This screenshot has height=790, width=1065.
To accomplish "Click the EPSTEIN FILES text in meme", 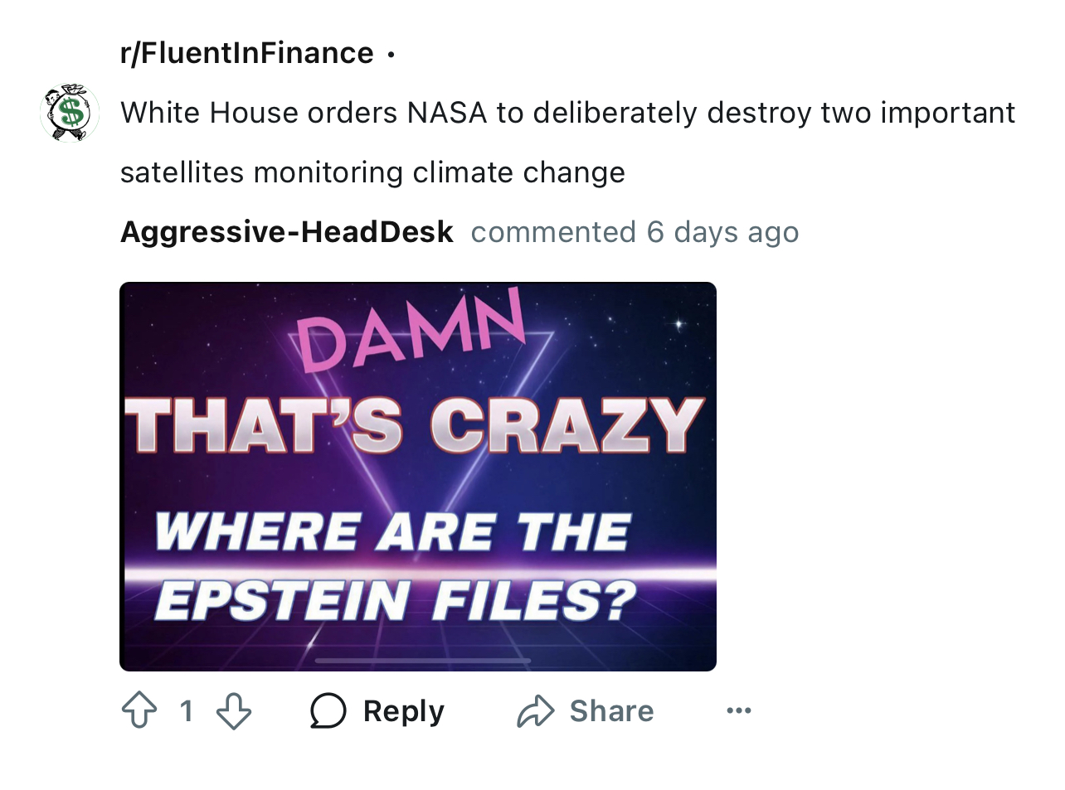I will tap(395, 600).
